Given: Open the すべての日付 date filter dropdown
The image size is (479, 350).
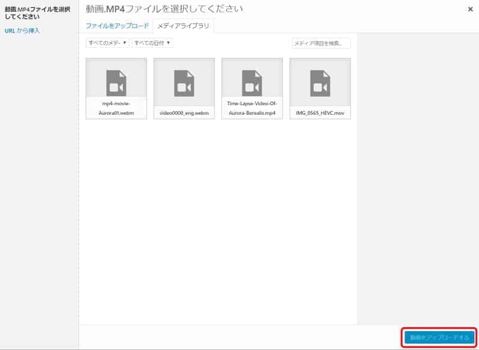Looking at the screenshot, I should pos(152,43).
